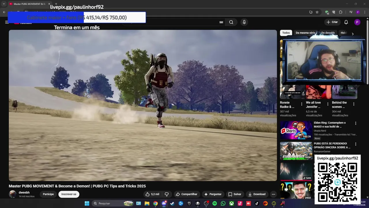Select the De dweebh filter chip
Screen dimensions: 369x208
pyautogui.click(x=328, y=33)
